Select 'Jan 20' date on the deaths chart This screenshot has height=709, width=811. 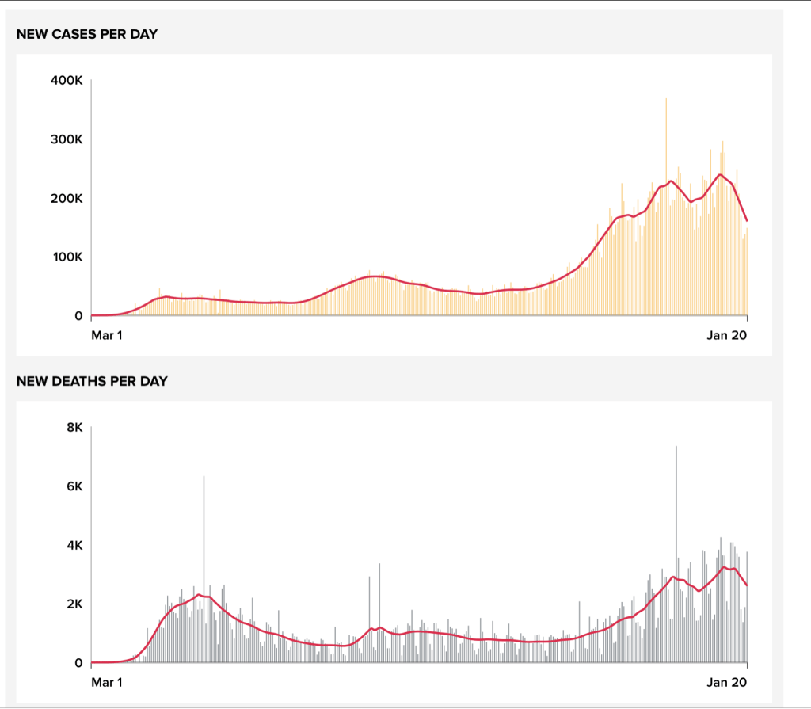pyautogui.click(x=727, y=681)
